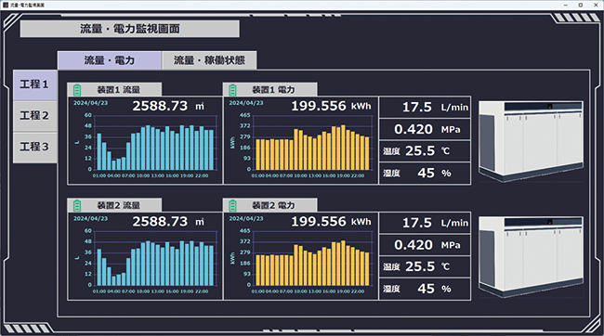The width and height of the screenshot is (604, 336).
Task: Click the app icon in the title bar
Action: point(6,5)
